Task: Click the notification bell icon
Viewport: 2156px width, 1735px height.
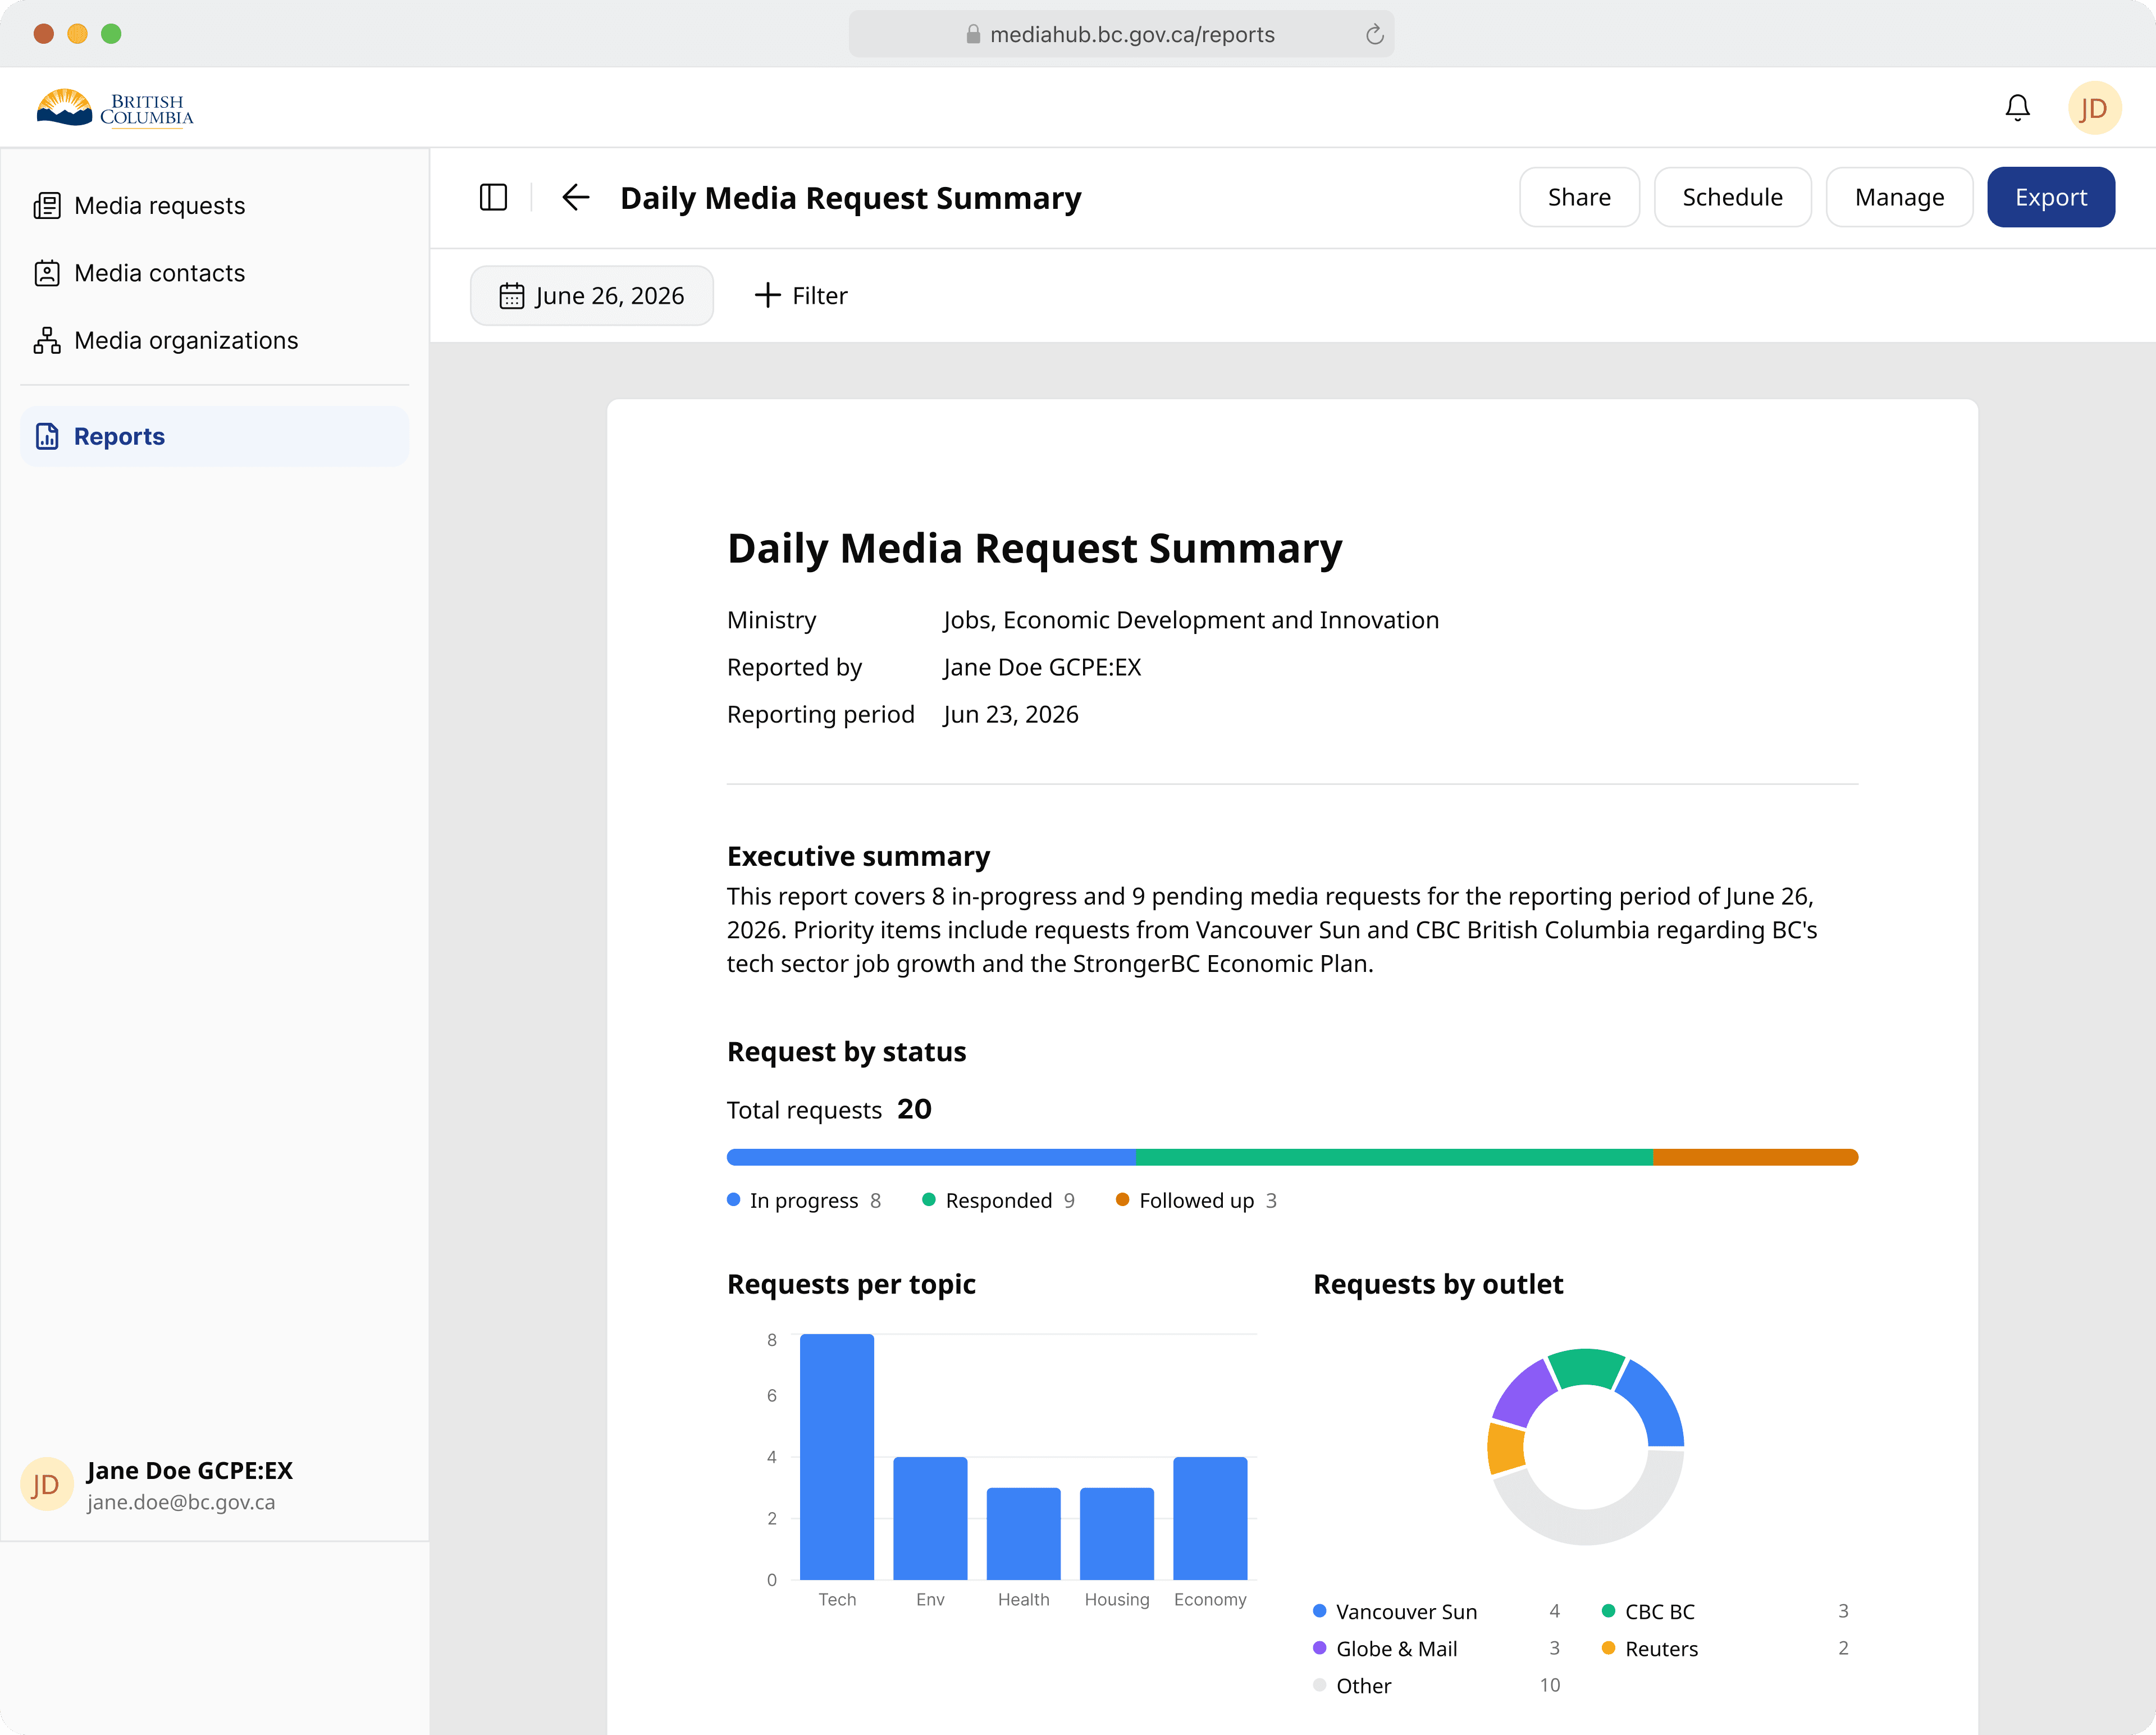Action: point(2017,108)
